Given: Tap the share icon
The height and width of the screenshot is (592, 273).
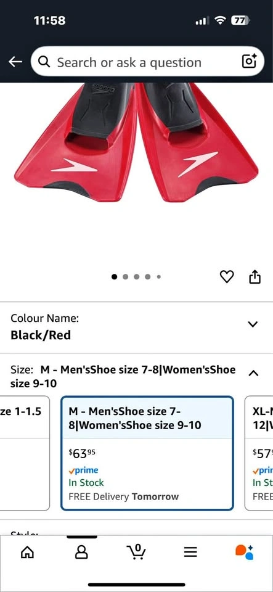Looking at the screenshot, I should [255, 276].
